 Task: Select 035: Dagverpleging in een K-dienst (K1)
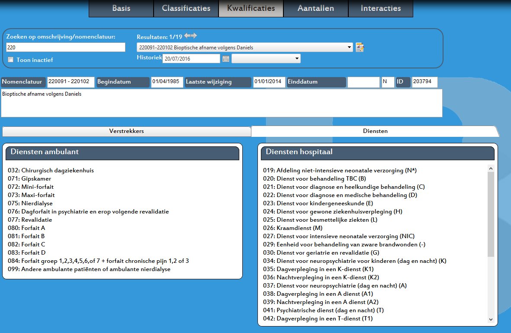(318, 269)
